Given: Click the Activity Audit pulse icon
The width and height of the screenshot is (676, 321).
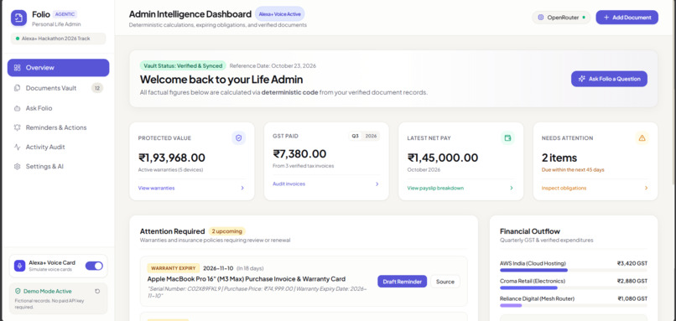Looking at the screenshot, I should coord(18,147).
